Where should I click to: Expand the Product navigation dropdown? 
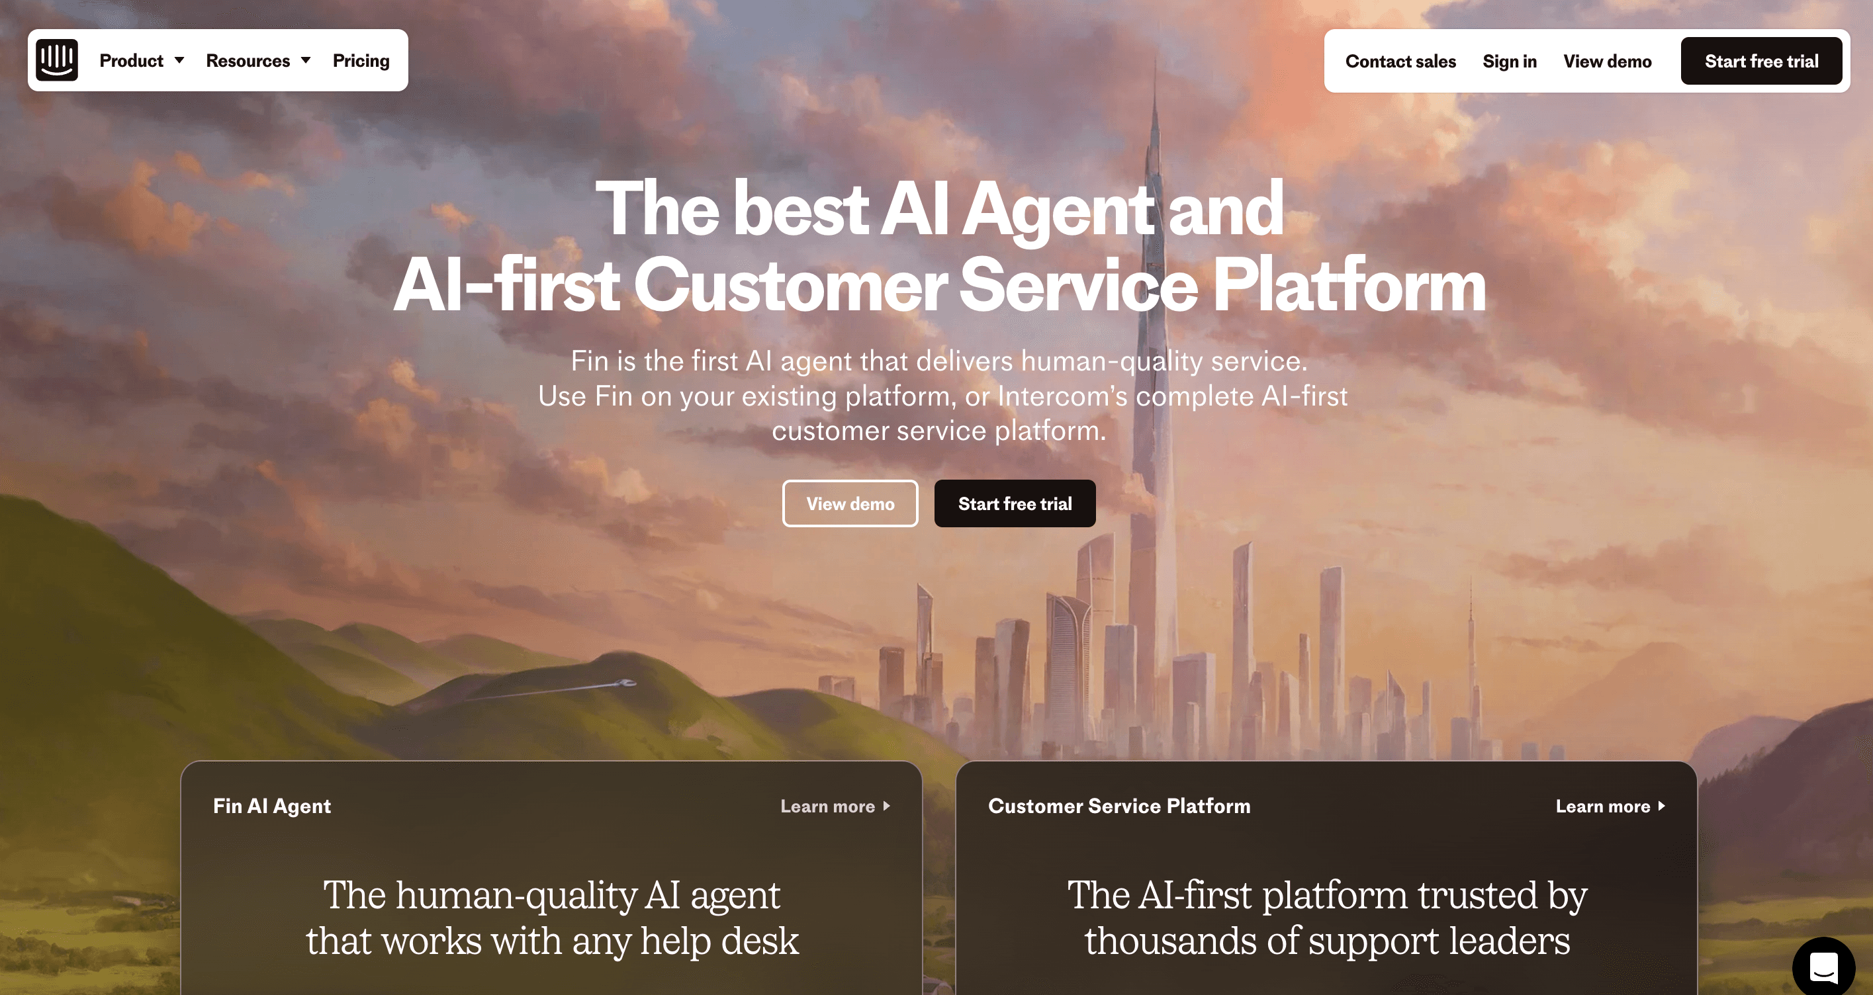(140, 60)
